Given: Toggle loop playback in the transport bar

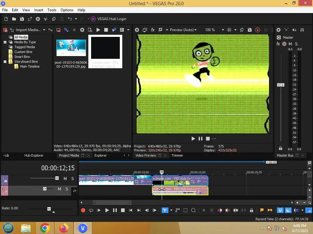Looking at the screenshot, I should pos(91,210).
